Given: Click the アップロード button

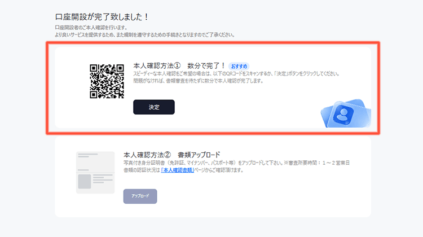Looking at the screenshot, I should 140,196.
